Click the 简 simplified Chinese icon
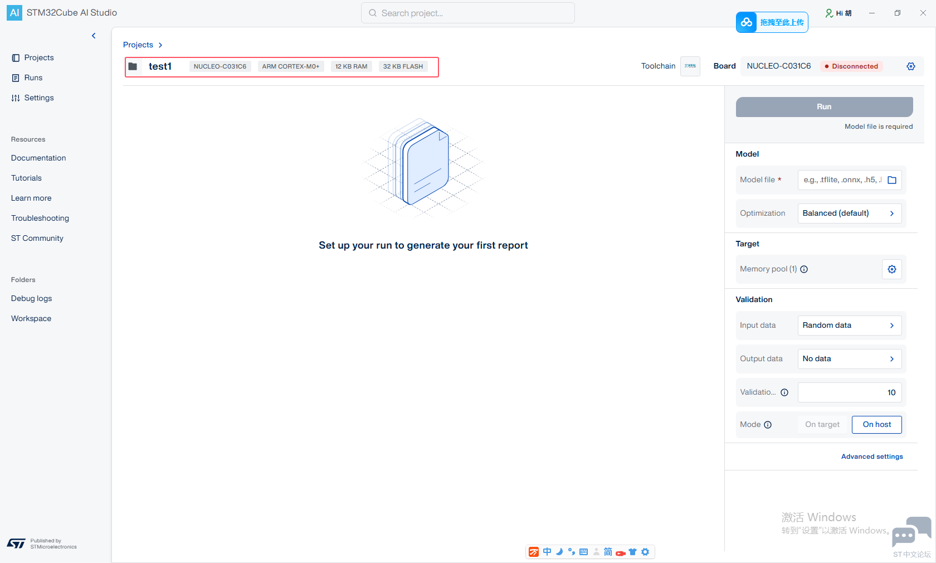 pyautogui.click(x=608, y=552)
